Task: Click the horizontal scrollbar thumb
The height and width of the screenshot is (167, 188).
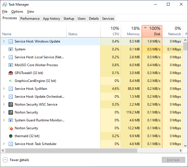Action: click(x=71, y=151)
